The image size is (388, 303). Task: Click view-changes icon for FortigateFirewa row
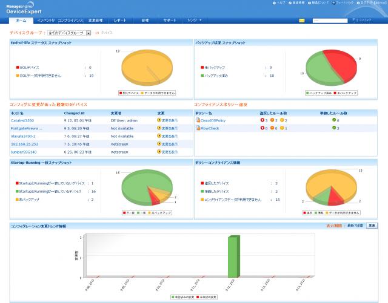coord(159,128)
